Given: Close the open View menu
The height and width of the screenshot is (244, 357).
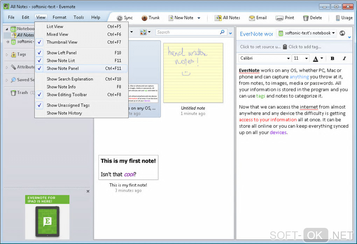Looking at the screenshot, I should (41, 17).
